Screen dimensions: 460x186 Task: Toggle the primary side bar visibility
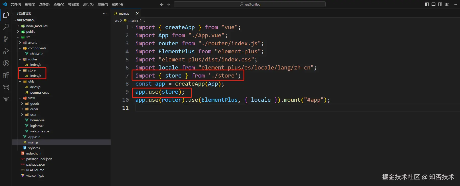click(427, 4)
